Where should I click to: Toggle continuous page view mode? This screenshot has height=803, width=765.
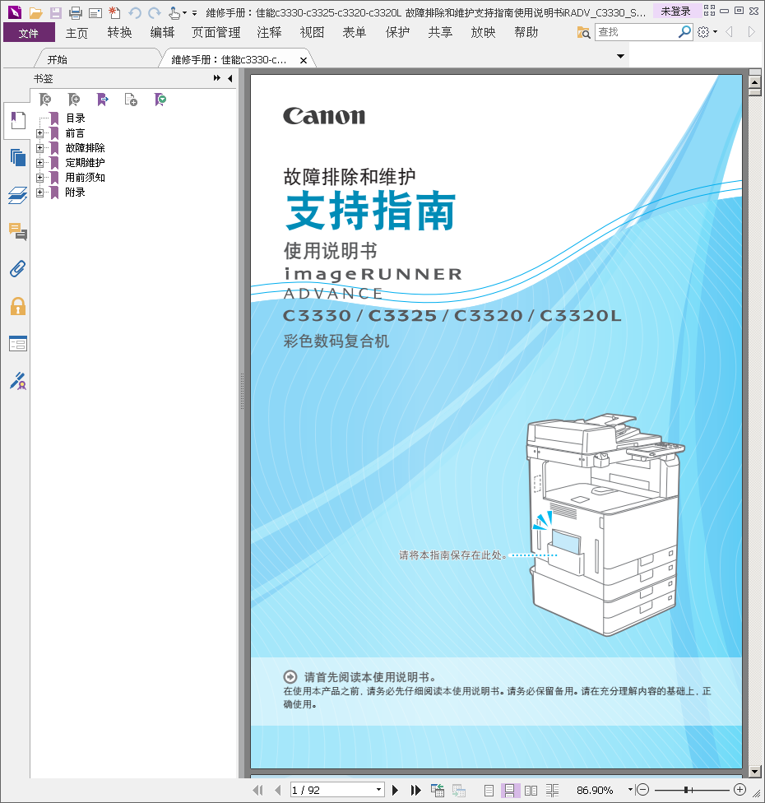[x=510, y=790]
